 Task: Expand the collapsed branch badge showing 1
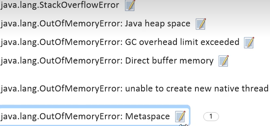[211, 117]
